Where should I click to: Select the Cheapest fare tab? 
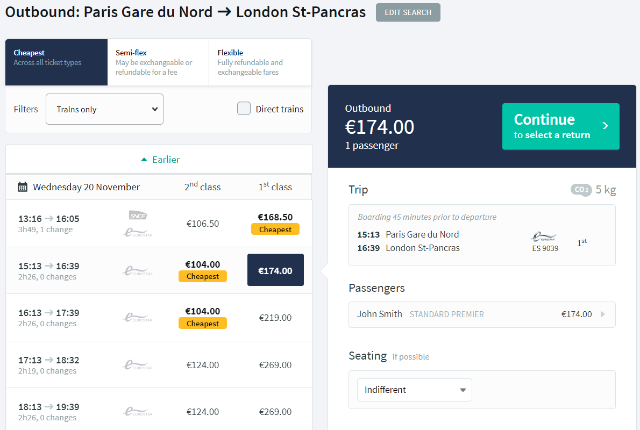pos(56,62)
